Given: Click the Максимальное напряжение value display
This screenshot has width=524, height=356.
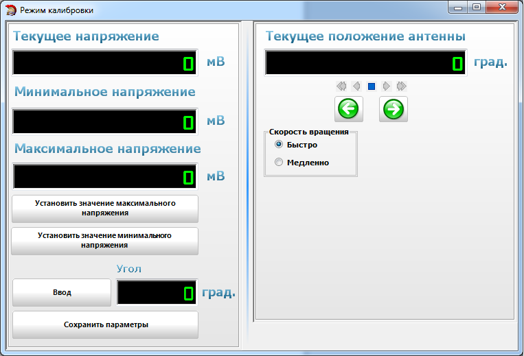Looking at the screenshot, I should click(x=104, y=176).
